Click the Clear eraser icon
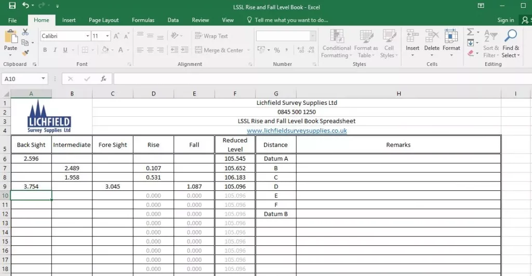The width and height of the screenshot is (532, 276). coord(471,53)
